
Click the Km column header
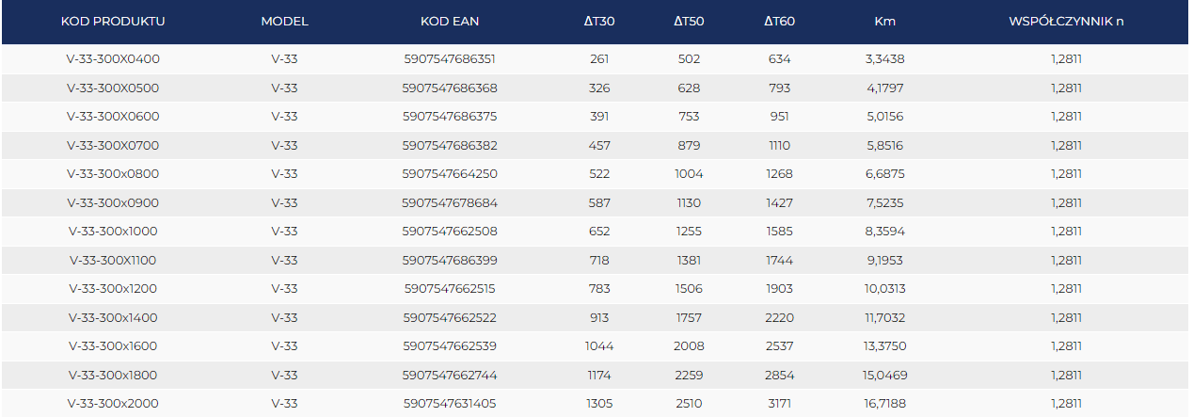(x=884, y=21)
